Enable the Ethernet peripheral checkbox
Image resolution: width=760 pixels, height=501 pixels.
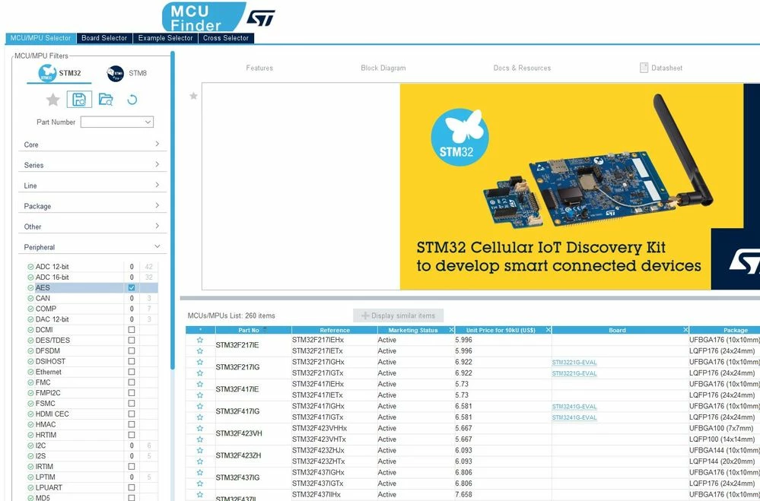click(132, 372)
